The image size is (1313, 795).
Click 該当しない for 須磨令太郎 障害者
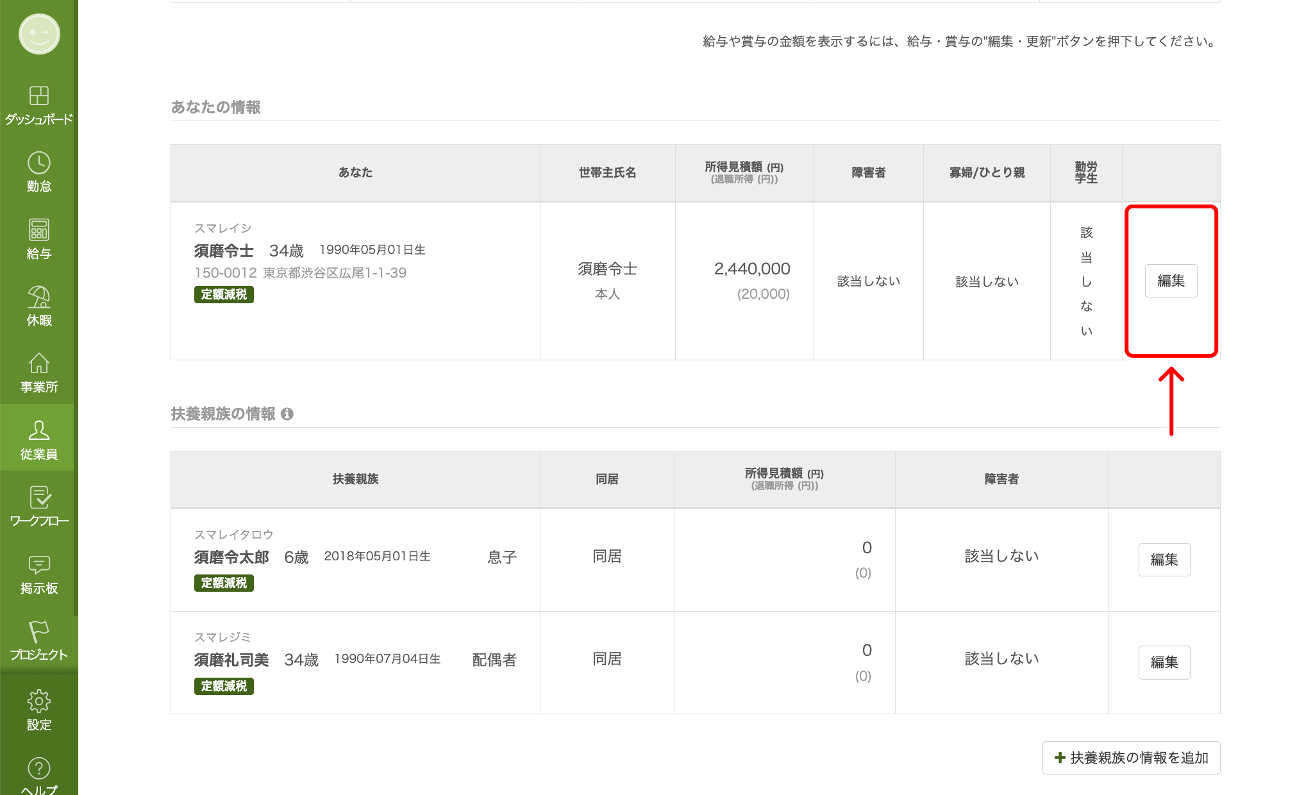point(1001,556)
